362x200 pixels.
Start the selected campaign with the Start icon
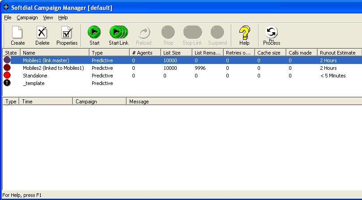click(x=94, y=35)
